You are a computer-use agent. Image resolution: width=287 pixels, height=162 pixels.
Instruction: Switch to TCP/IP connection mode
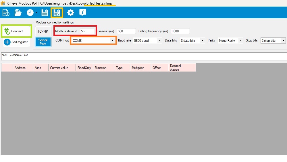coord(43,31)
